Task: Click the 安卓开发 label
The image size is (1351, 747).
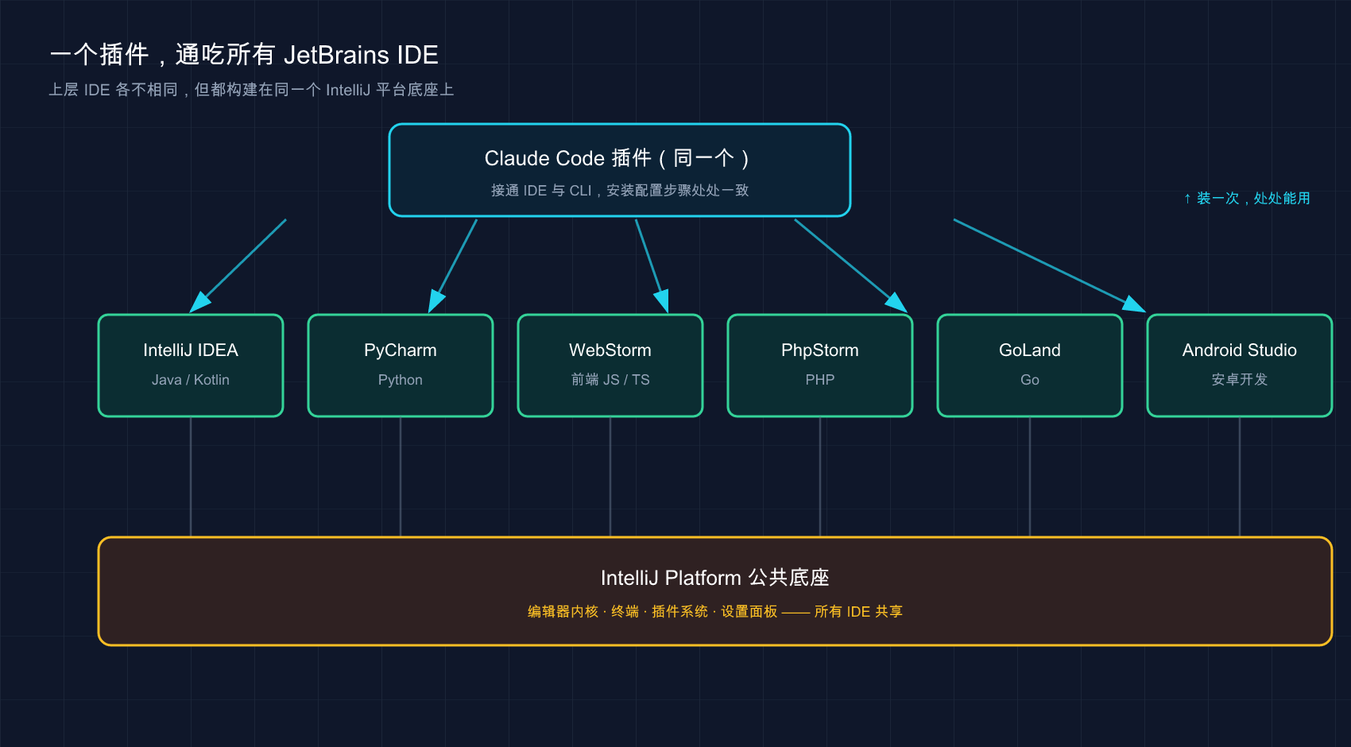Action: (1240, 380)
